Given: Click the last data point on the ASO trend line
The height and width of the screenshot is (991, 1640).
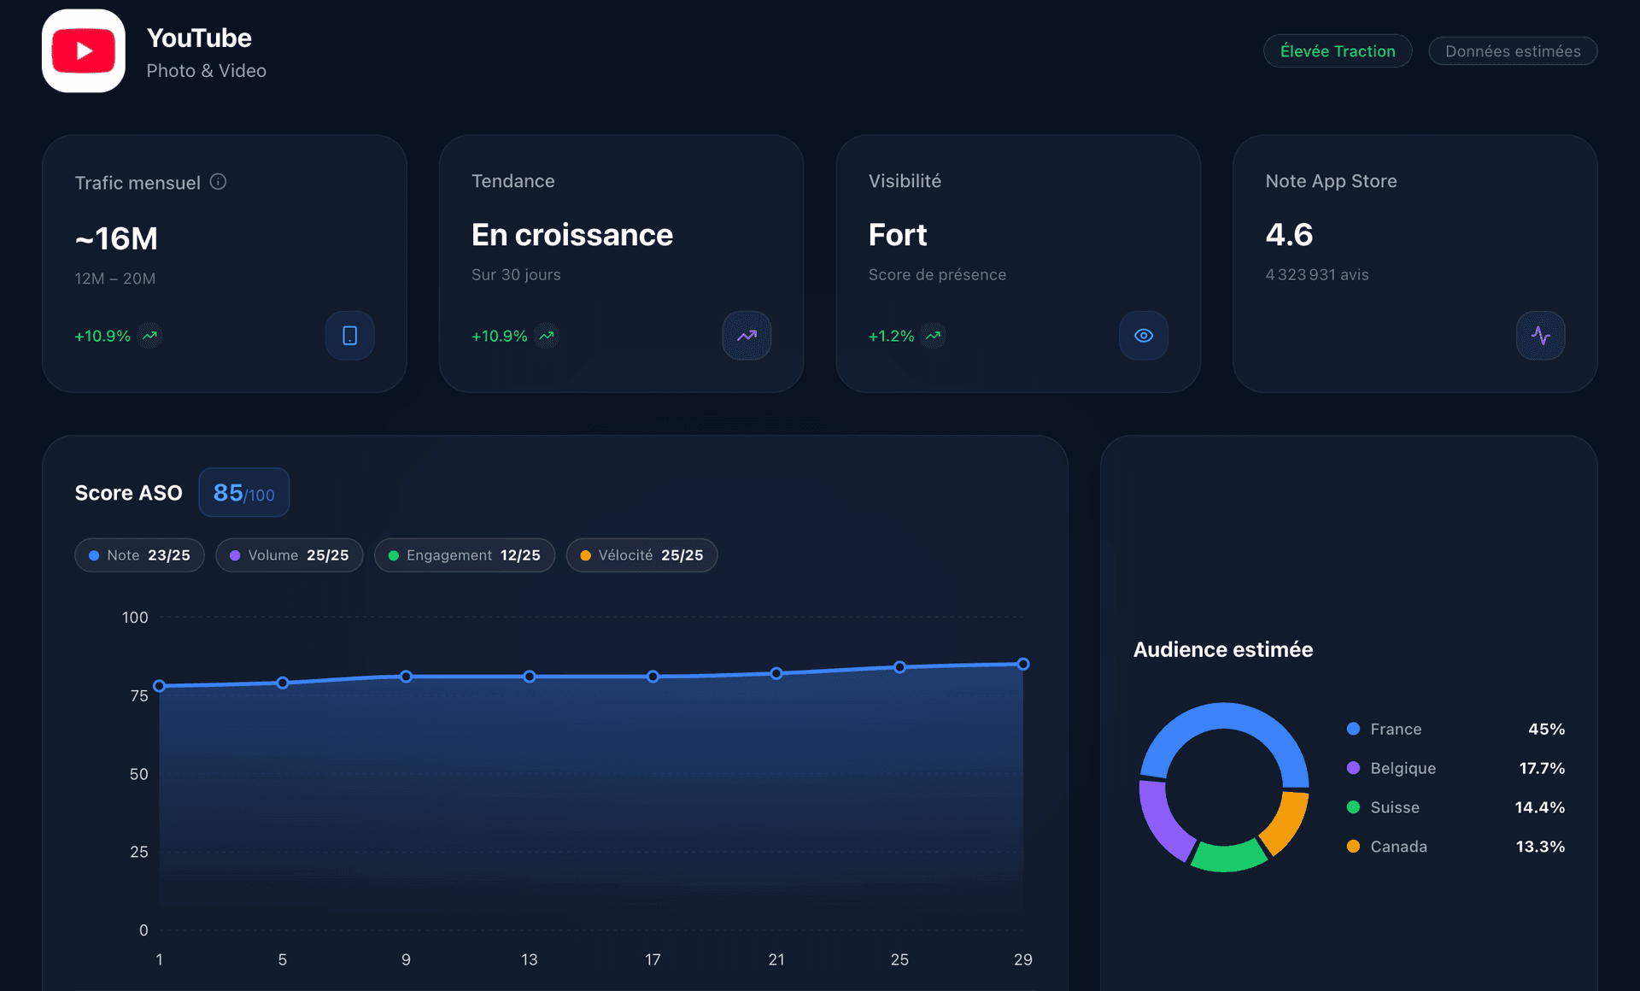Looking at the screenshot, I should pyautogui.click(x=1022, y=663).
